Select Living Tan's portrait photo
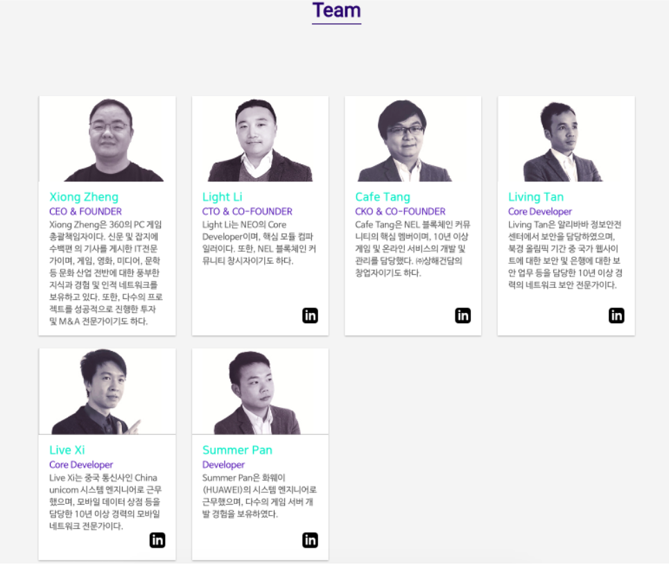Image resolution: width=669 pixels, height=567 pixels. click(x=566, y=138)
